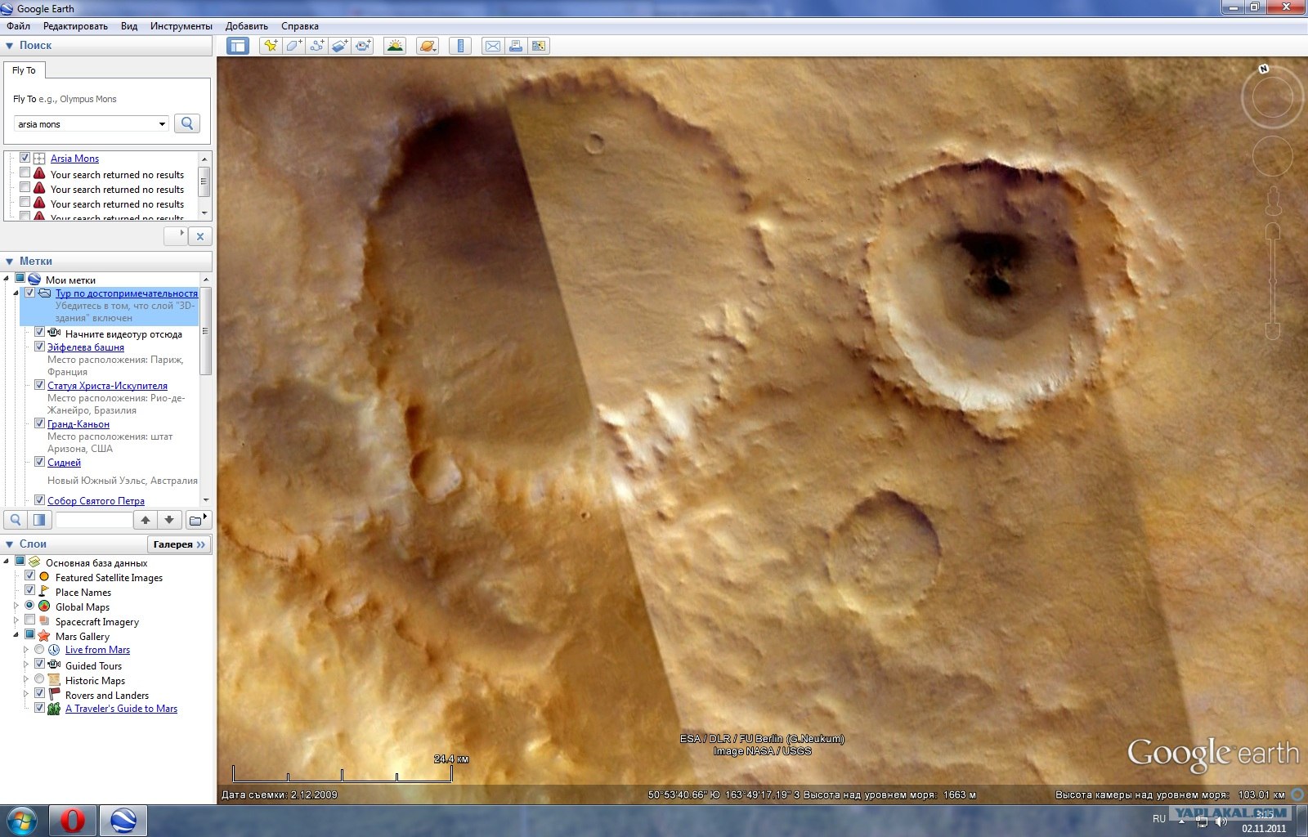
Task: Open the Fly To search history dropdown
Action: click(x=162, y=124)
